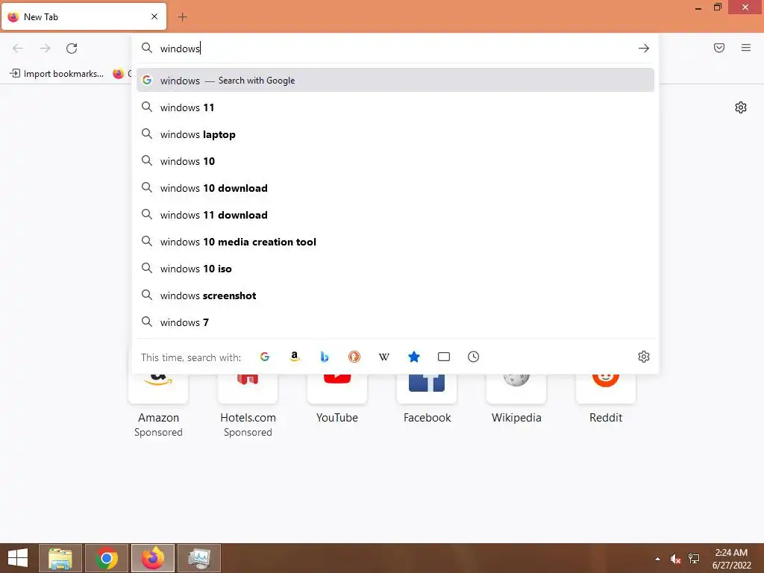764x573 pixels.
Task: Click Firefox icon in taskbar
Action: tap(152, 558)
